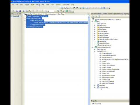This screenshot has width=140, height=105.
Task: Open the Build menu
Action: pos(32,5)
